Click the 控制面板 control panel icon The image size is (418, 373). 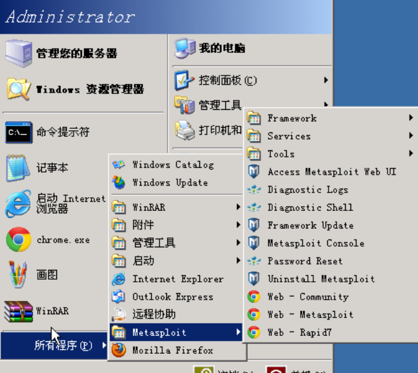(184, 80)
